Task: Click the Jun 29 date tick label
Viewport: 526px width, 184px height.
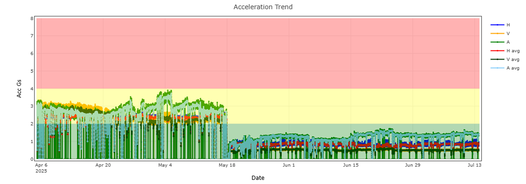Action: [x=412, y=165]
